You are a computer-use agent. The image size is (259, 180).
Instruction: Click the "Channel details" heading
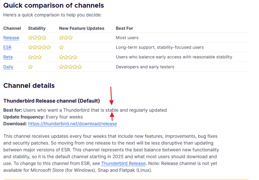(29, 86)
